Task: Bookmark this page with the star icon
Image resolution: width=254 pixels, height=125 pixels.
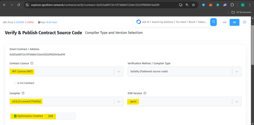Action: pyautogui.click(x=193, y=5)
